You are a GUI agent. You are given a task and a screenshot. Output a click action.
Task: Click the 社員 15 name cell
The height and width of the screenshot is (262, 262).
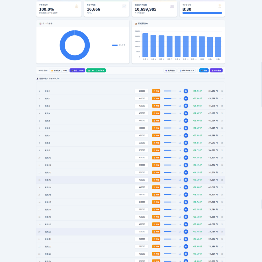(48, 195)
